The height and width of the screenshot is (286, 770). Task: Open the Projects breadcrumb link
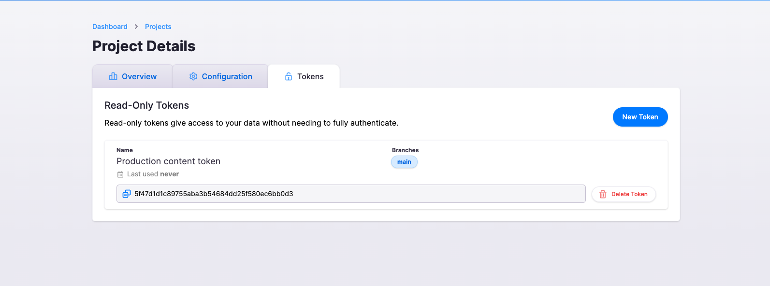click(158, 27)
